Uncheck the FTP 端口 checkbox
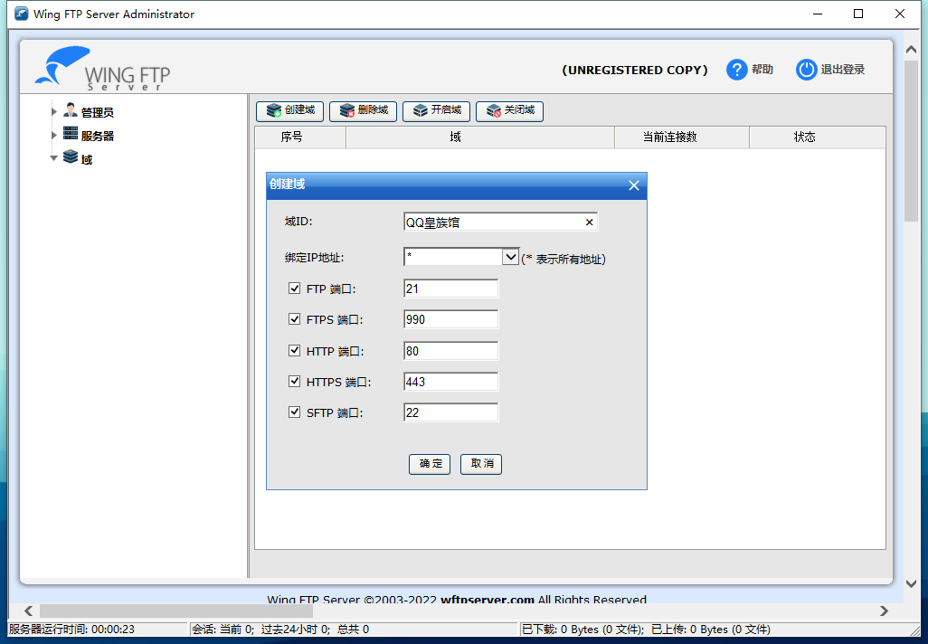The height and width of the screenshot is (644, 928). pyautogui.click(x=294, y=289)
